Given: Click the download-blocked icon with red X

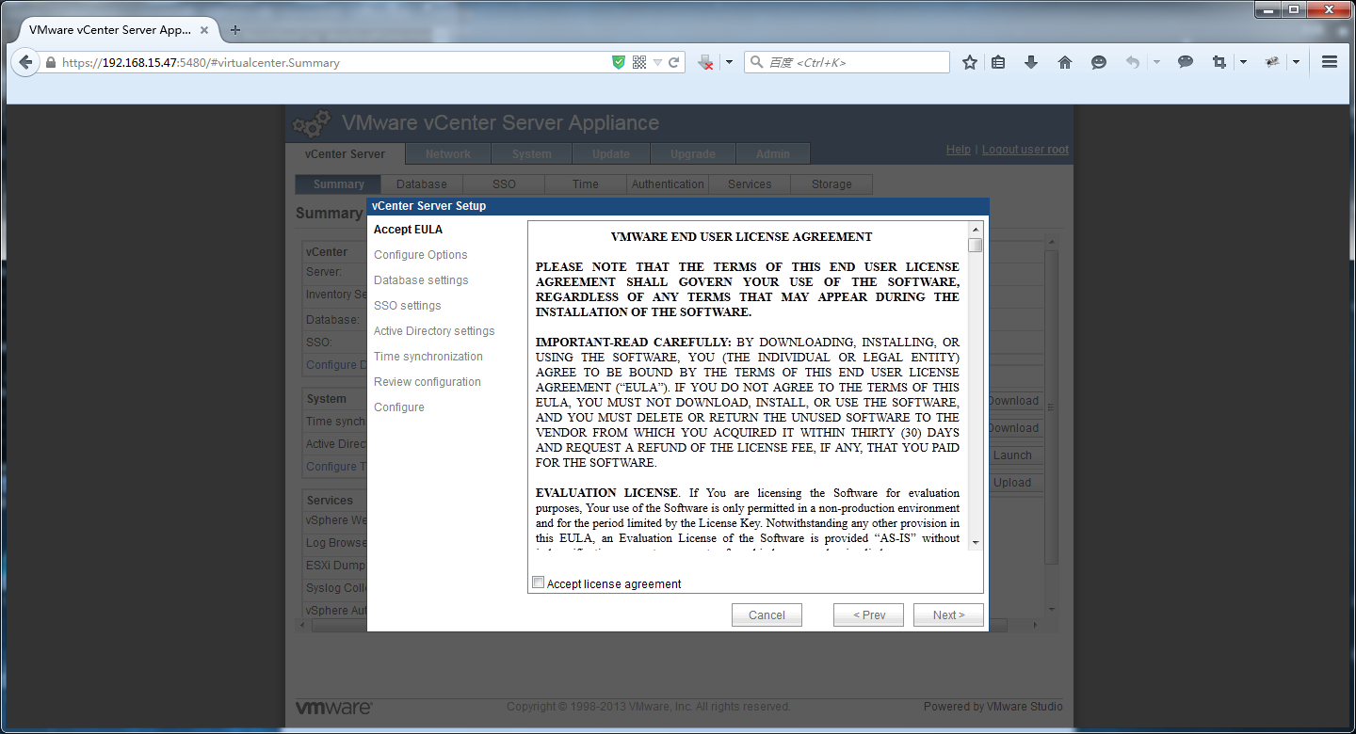Looking at the screenshot, I should coord(706,62).
